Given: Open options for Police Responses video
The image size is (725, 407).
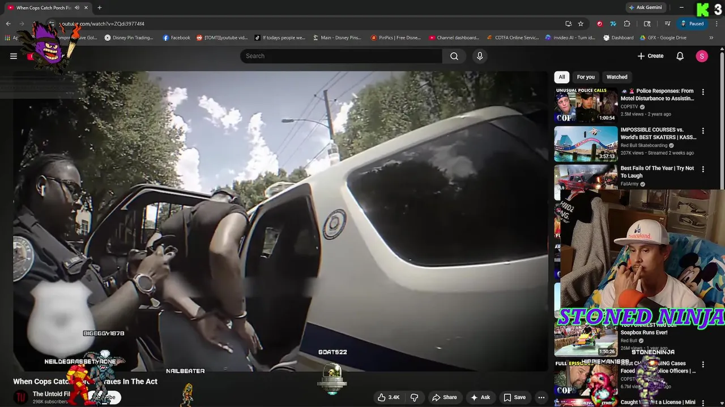Looking at the screenshot, I should click(x=703, y=92).
